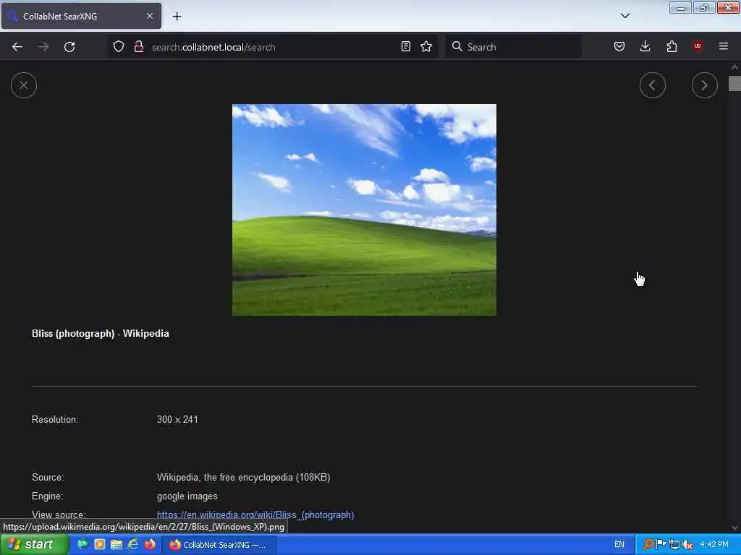Click the Engine label
The image size is (741, 555).
click(x=47, y=496)
